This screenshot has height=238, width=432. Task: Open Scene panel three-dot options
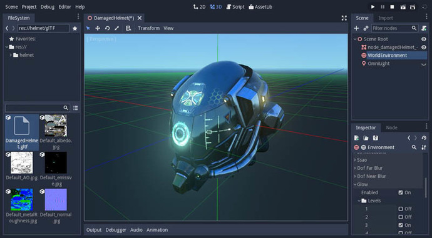[426, 17]
